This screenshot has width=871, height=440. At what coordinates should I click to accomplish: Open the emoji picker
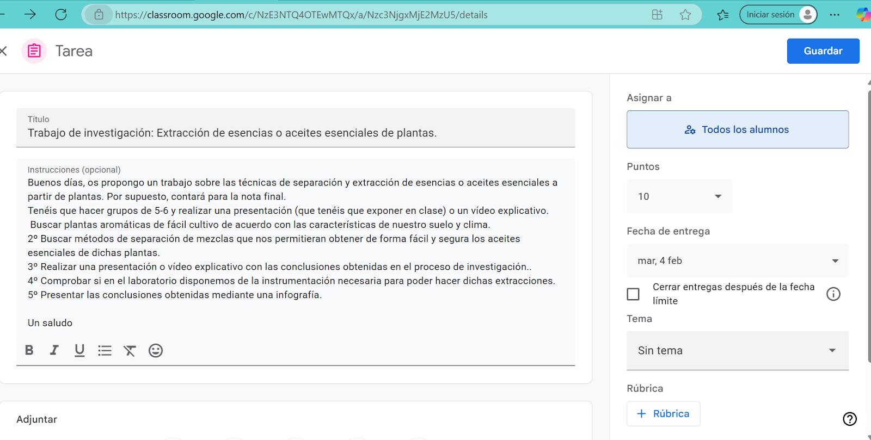tap(156, 351)
